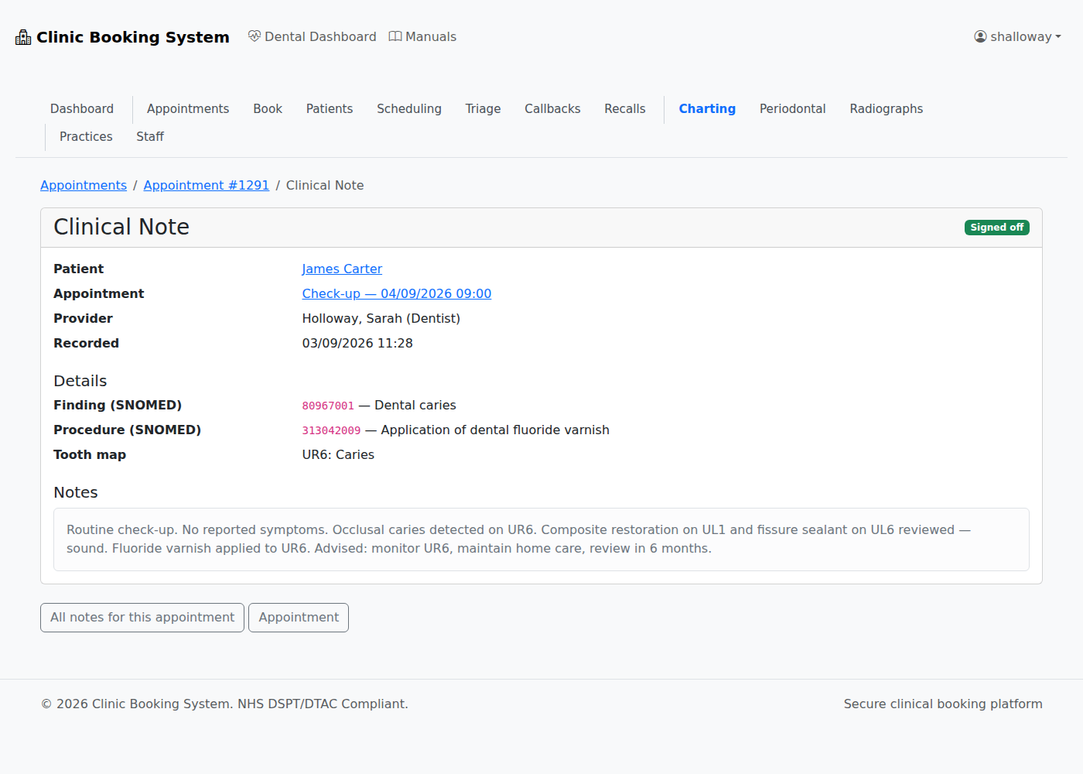Open the Check-up 04/09/2026 09:00 appointment link

(397, 294)
